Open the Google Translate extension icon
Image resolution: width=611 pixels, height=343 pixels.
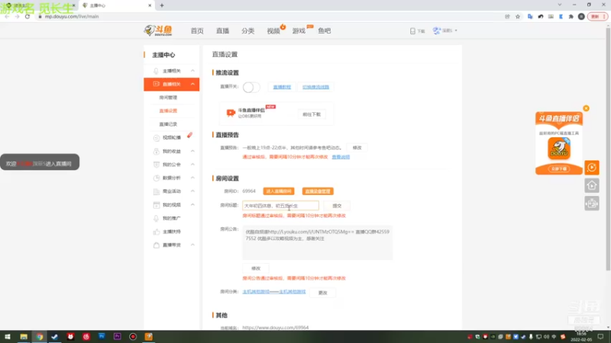point(530,16)
